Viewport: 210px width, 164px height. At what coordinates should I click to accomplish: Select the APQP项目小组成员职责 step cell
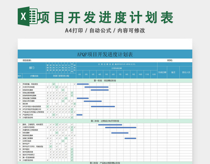[34, 106]
